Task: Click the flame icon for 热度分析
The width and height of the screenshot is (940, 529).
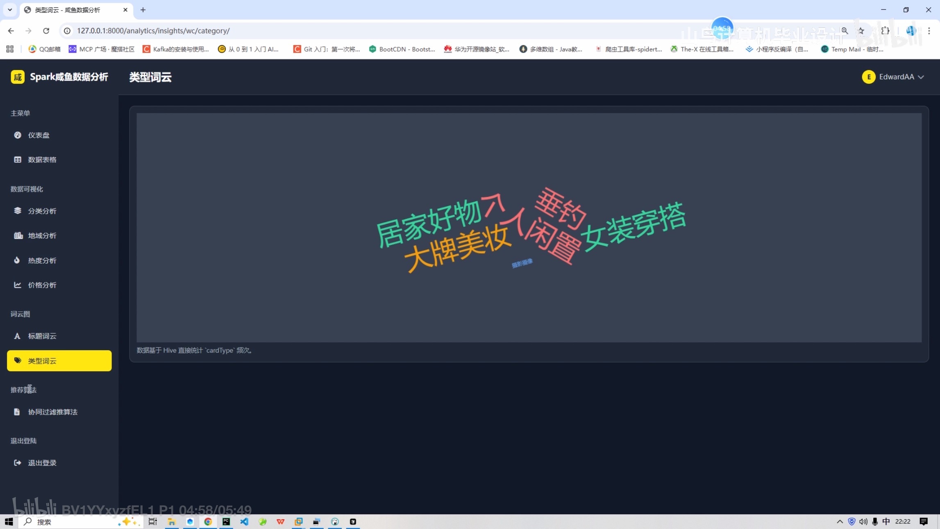Action: click(17, 260)
